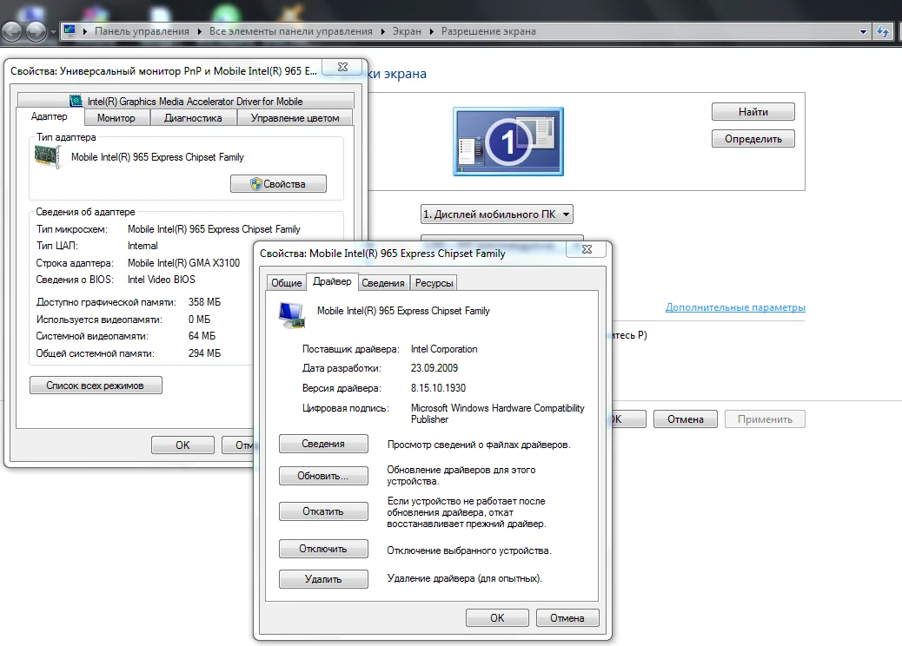Click the Control Panel icon in the address bar
Viewport: 902px width, 646px height.
[70, 30]
